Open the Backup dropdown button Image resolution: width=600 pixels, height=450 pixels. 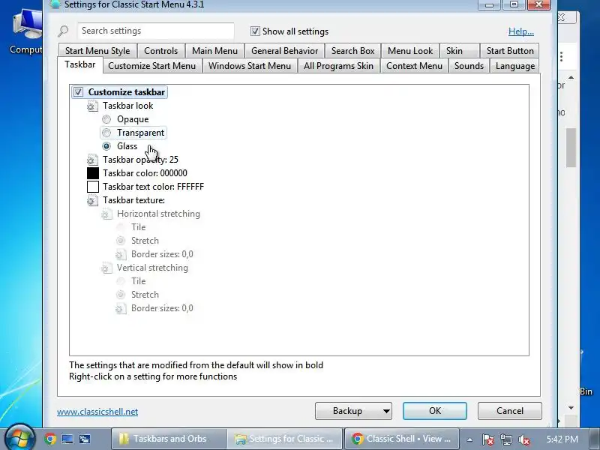click(x=353, y=411)
